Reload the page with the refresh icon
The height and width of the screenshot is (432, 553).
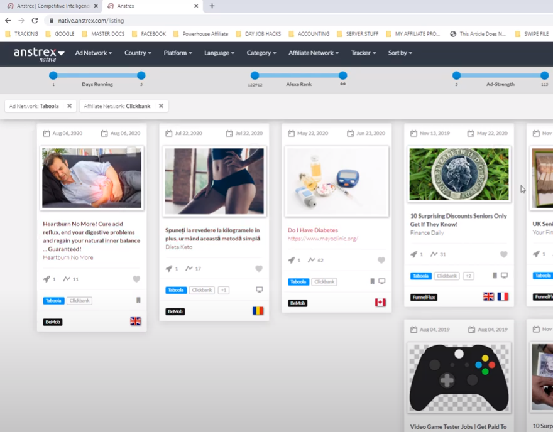pos(35,21)
